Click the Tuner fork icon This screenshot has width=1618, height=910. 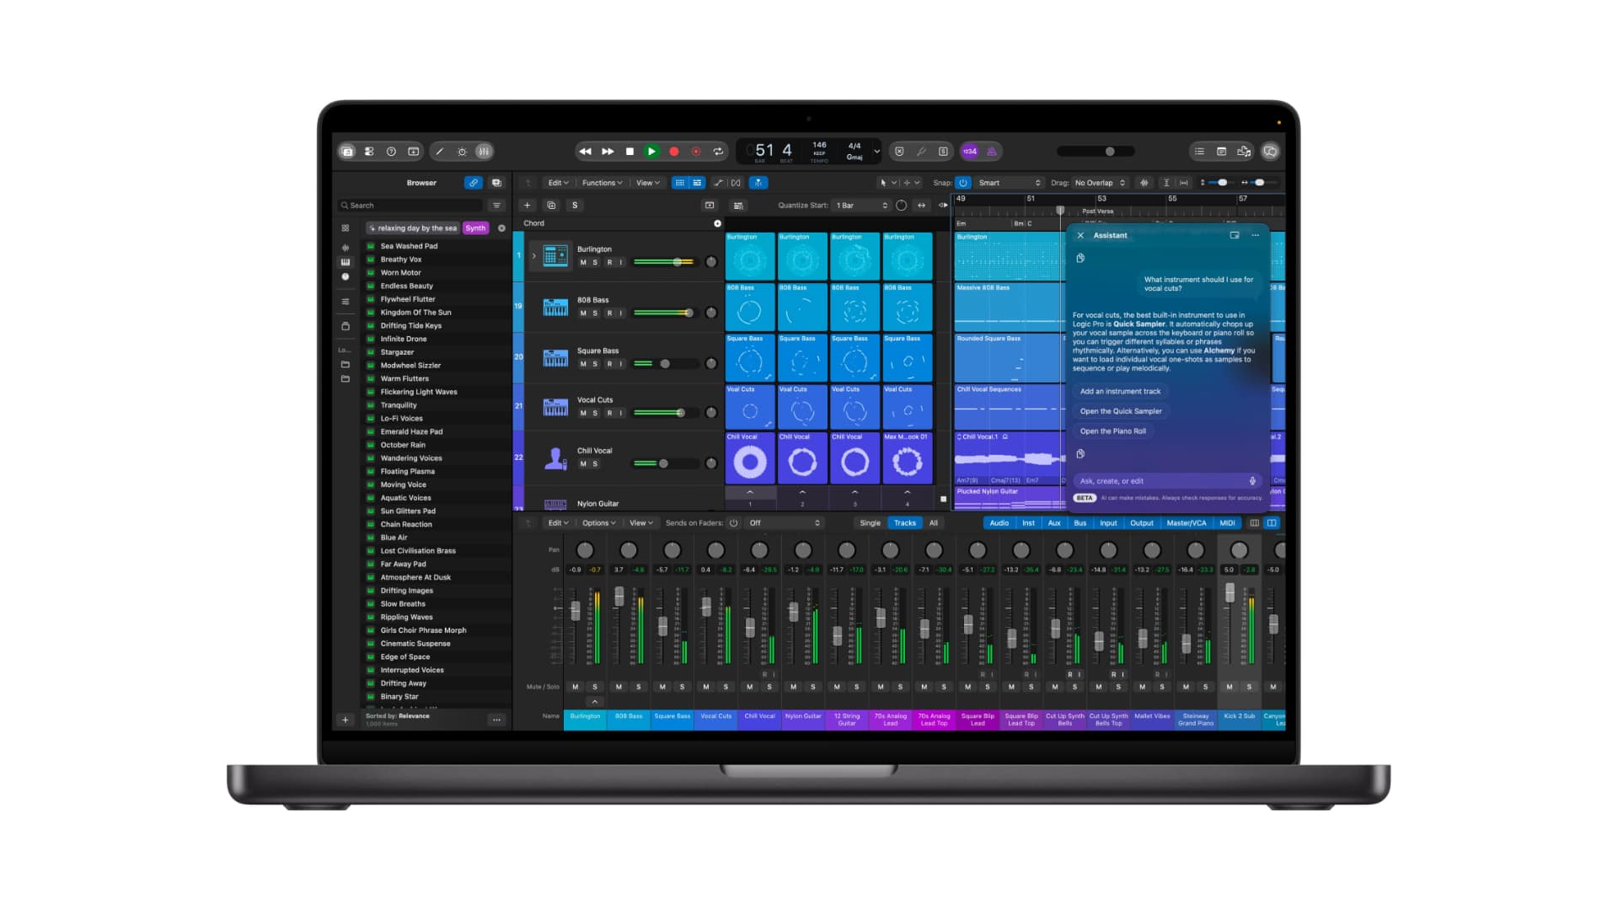pos(921,152)
